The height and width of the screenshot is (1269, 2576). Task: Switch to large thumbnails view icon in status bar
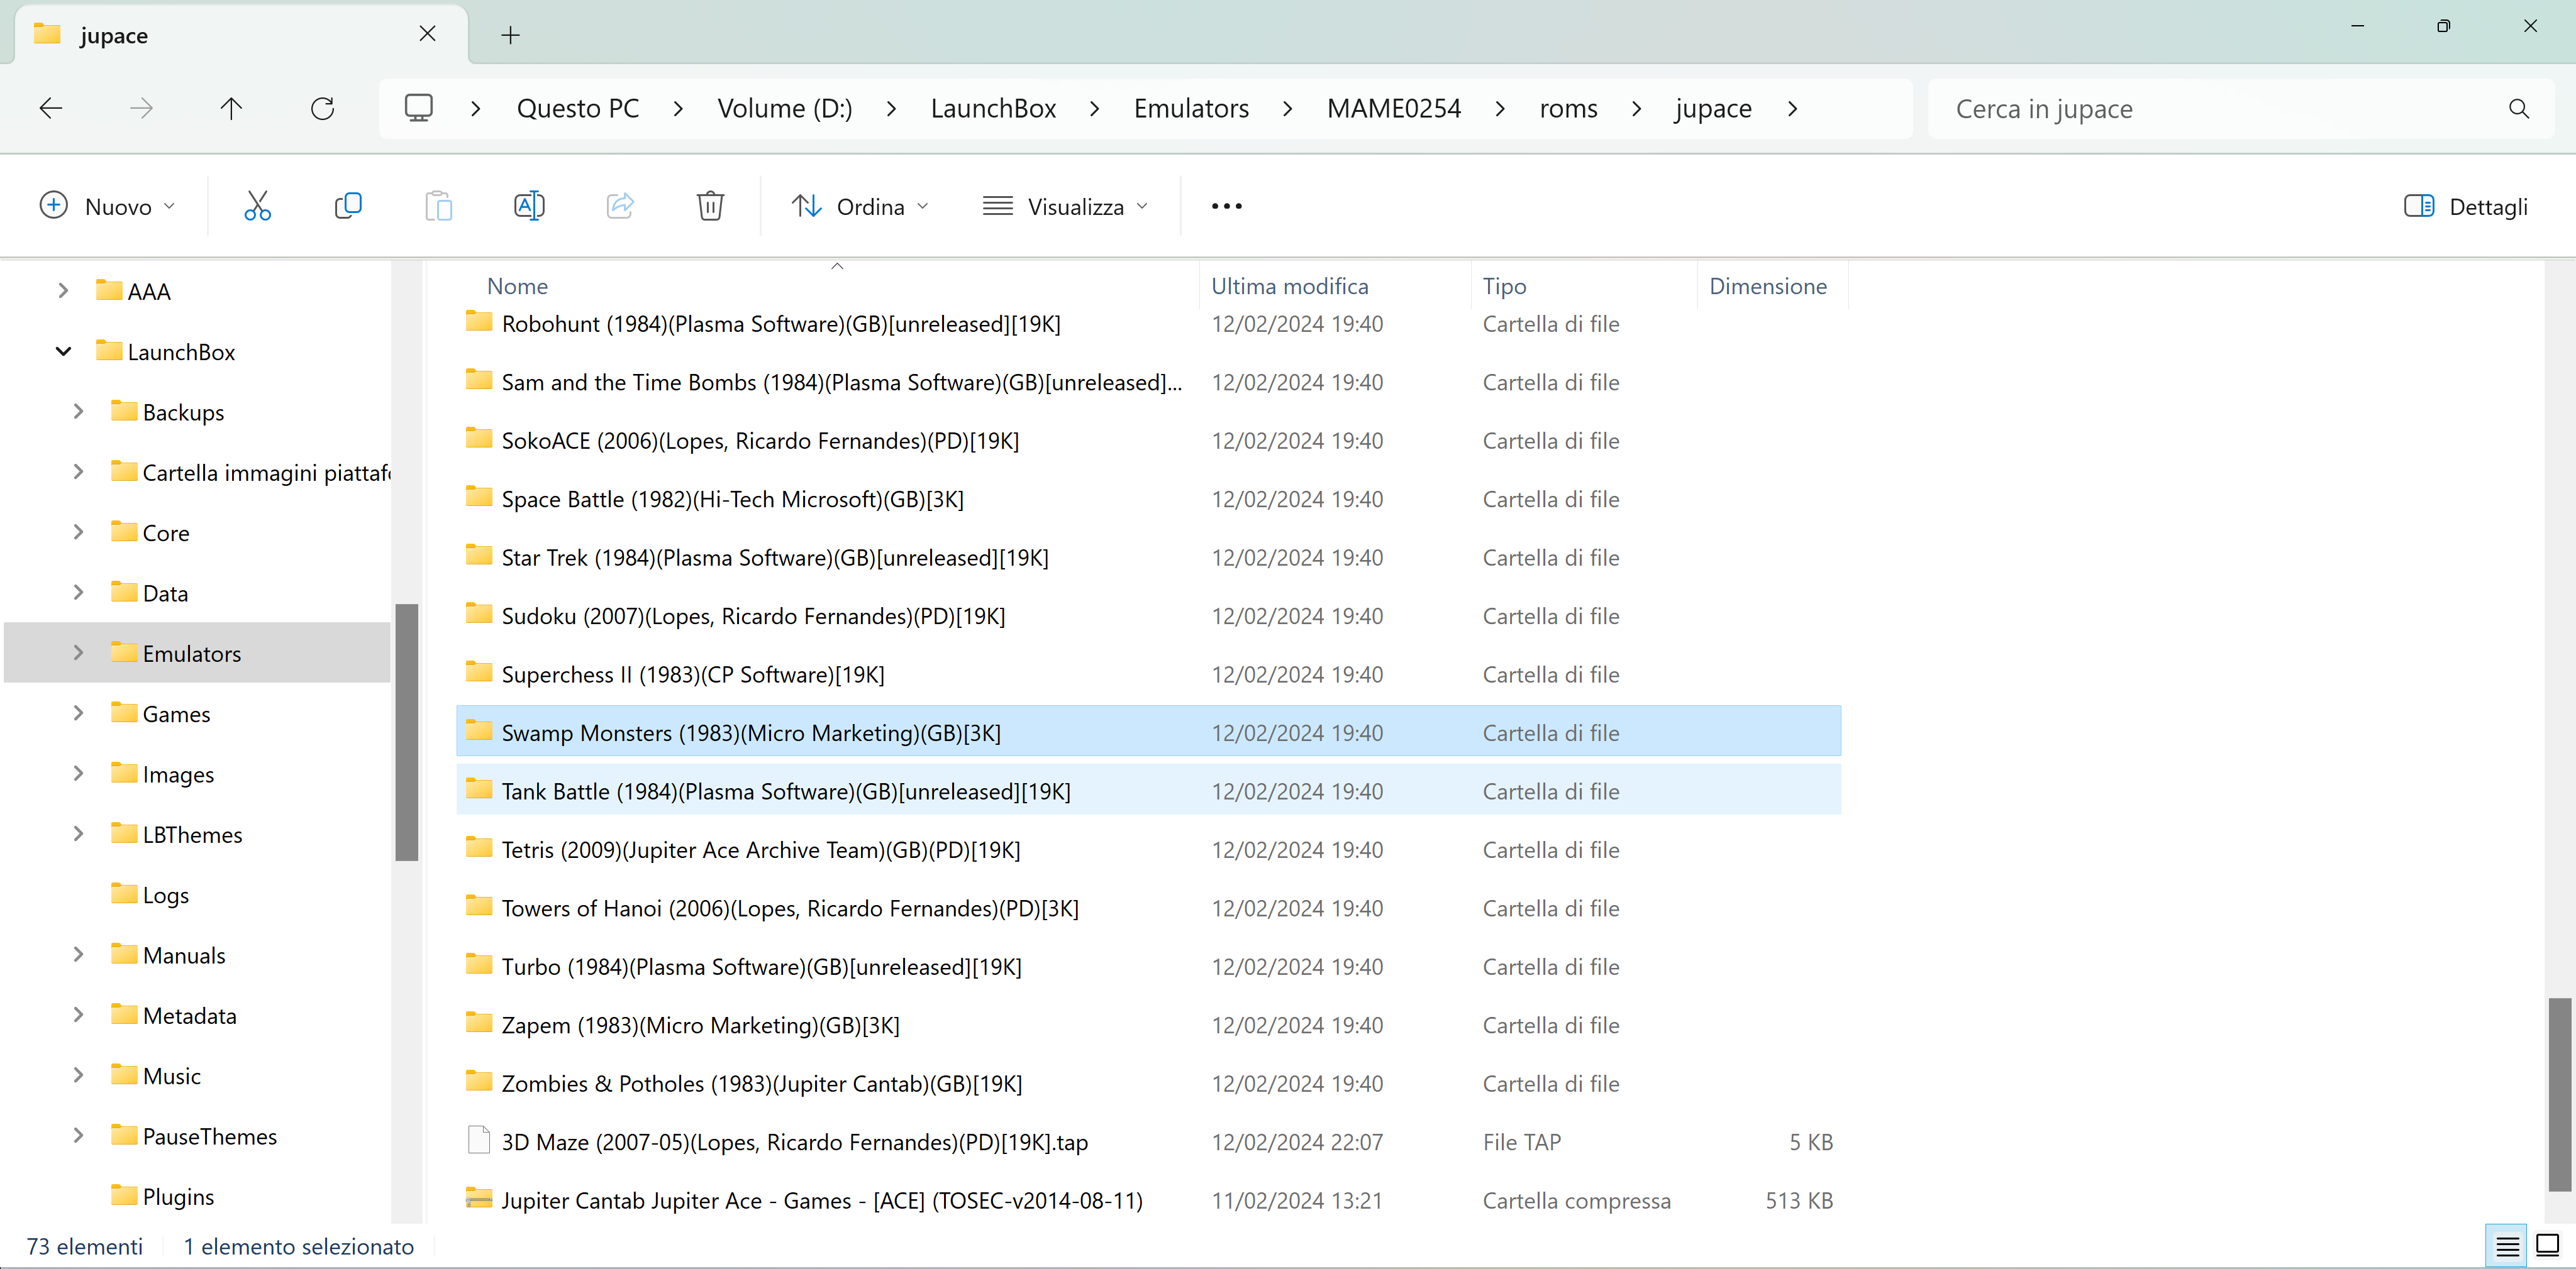2547,1245
